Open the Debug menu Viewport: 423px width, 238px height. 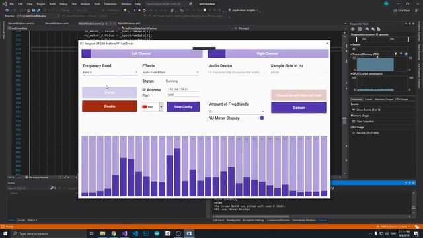63,4
